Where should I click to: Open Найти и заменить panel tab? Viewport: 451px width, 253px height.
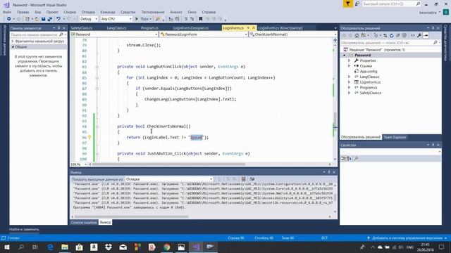pyautogui.click(x=24, y=229)
